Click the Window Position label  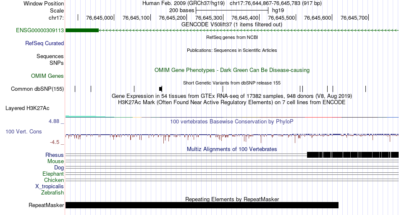(x=44, y=3)
